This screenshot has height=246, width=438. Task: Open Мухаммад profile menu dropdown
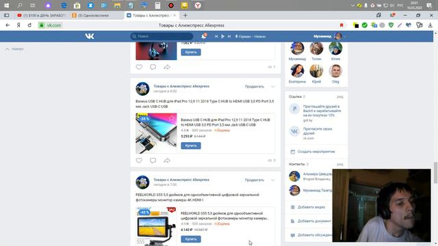tap(330, 36)
